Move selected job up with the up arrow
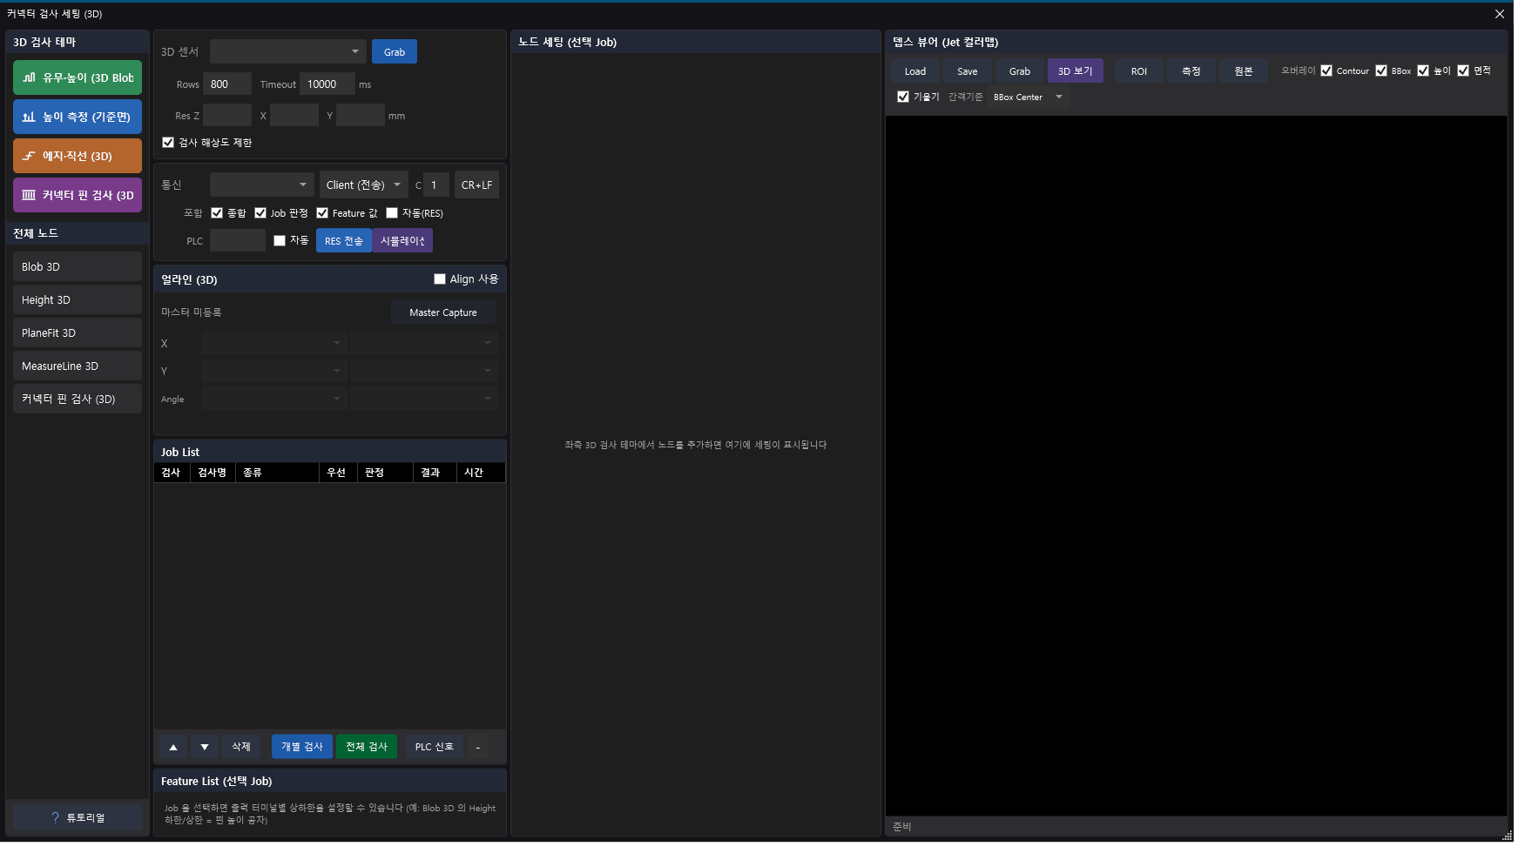This screenshot has width=1525, height=853. [x=173, y=747]
